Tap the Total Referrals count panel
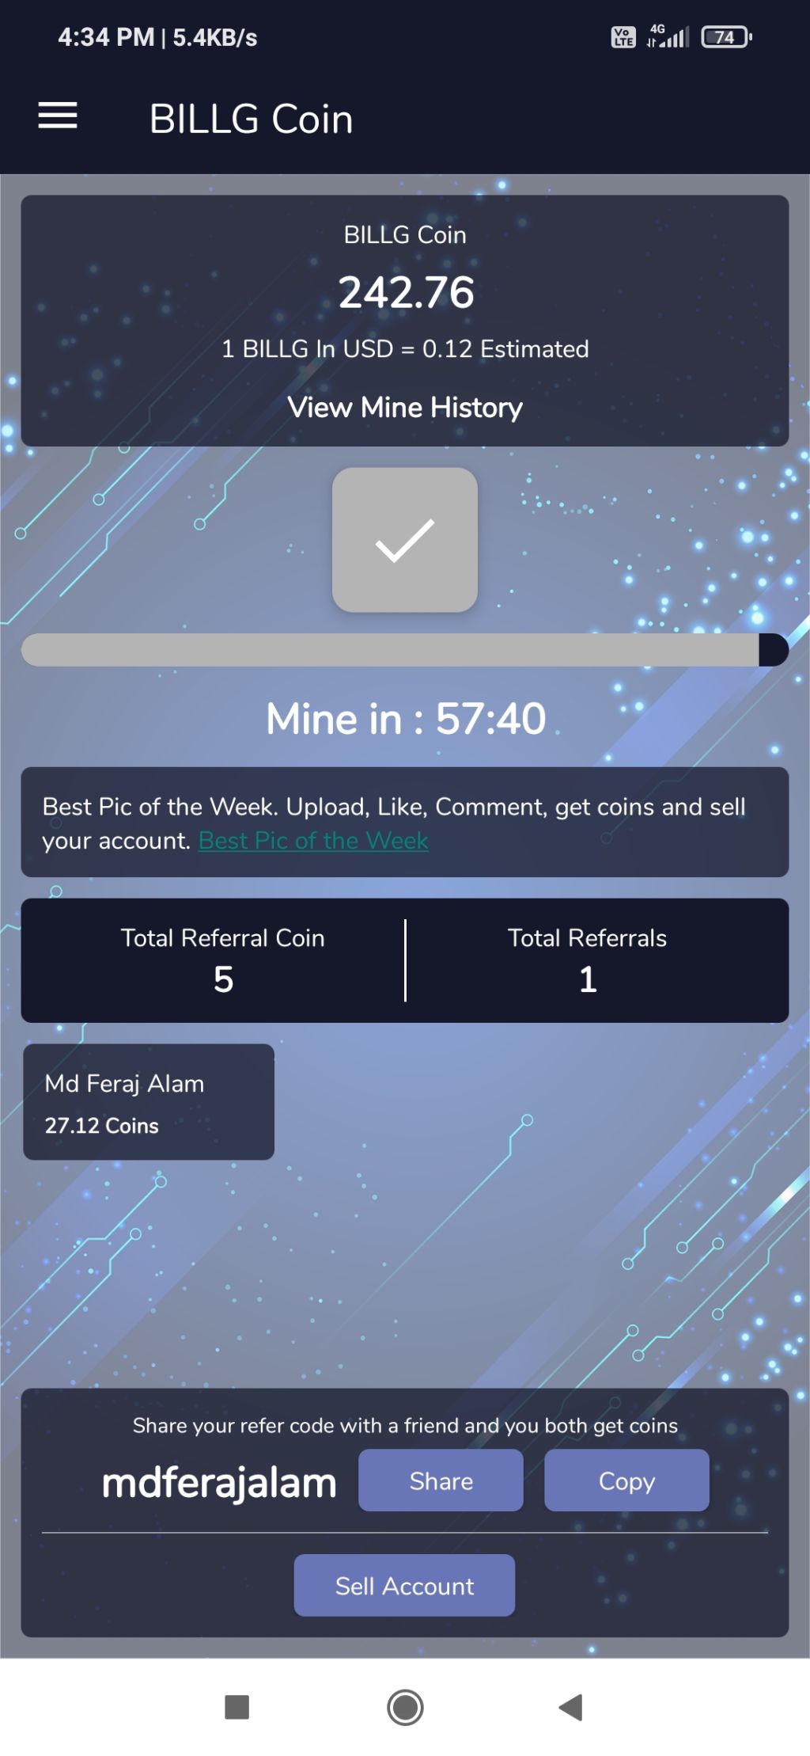 (588, 960)
